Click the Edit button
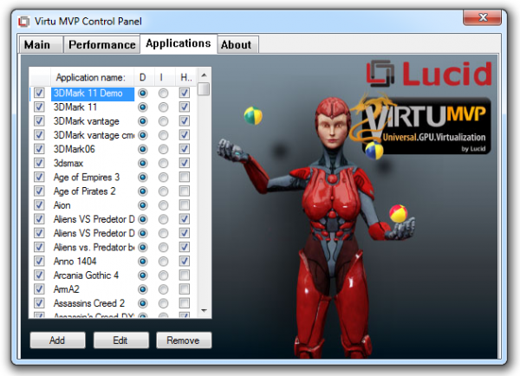 [x=120, y=340]
